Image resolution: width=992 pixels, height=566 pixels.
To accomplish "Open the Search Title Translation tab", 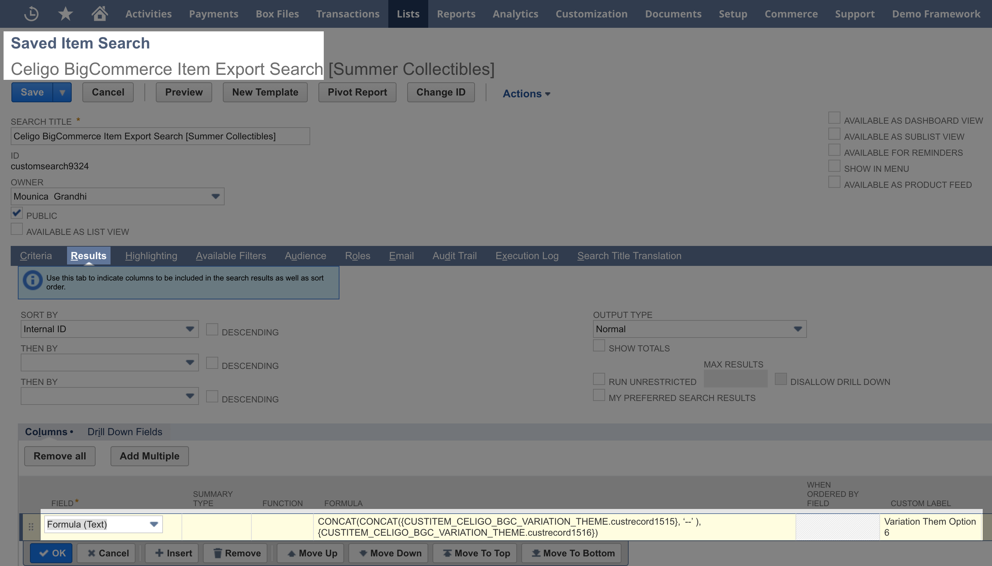I will [629, 256].
